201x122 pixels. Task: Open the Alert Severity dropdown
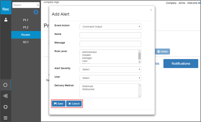click(110, 69)
